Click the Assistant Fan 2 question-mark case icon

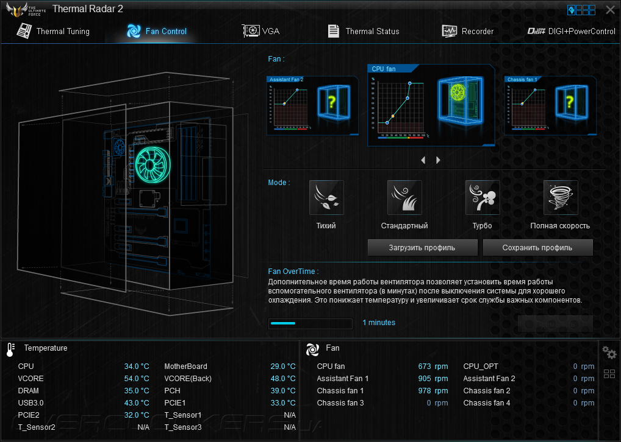[x=334, y=102]
